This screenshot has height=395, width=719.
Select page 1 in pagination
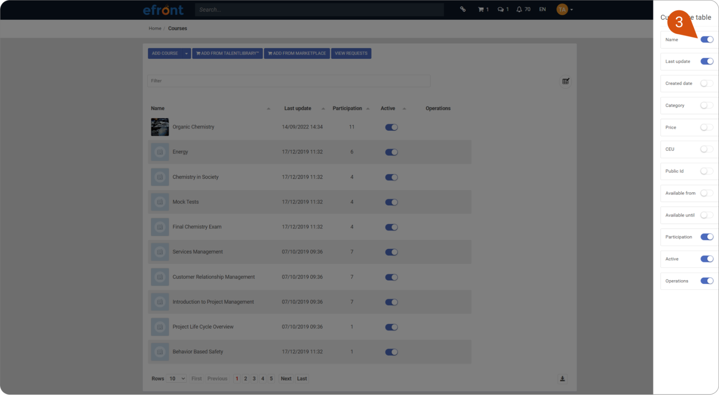click(237, 378)
